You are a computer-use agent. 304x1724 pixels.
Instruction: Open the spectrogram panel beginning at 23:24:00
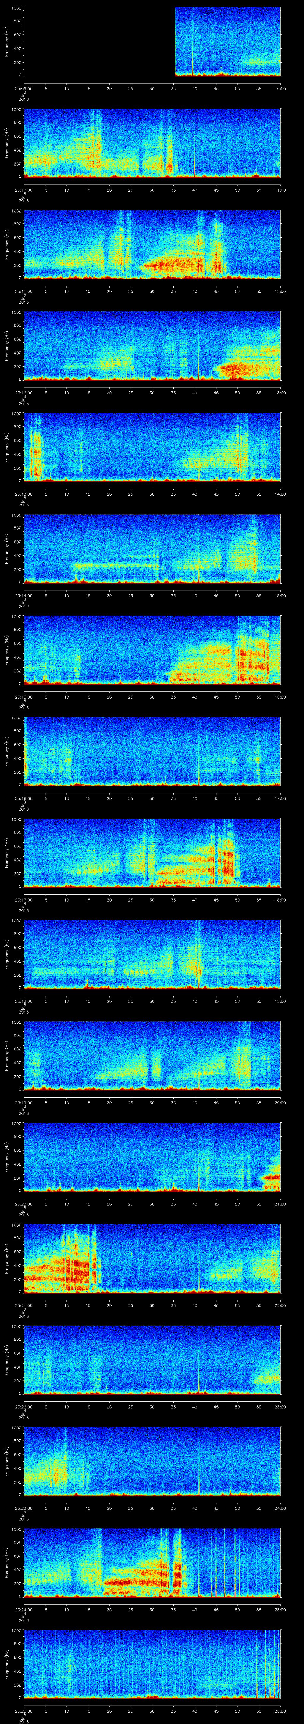click(152, 1562)
